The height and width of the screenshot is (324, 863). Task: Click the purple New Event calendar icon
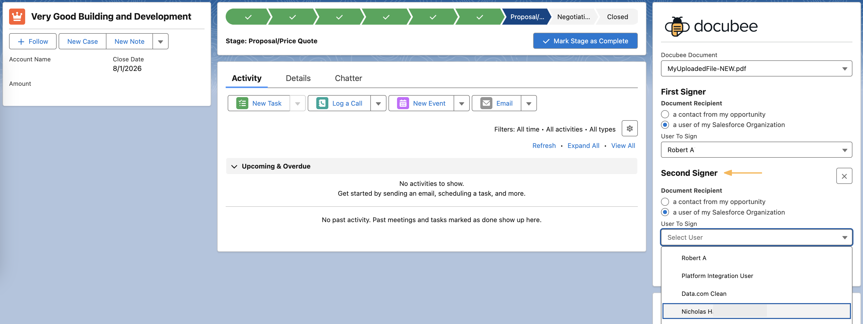tap(403, 103)
